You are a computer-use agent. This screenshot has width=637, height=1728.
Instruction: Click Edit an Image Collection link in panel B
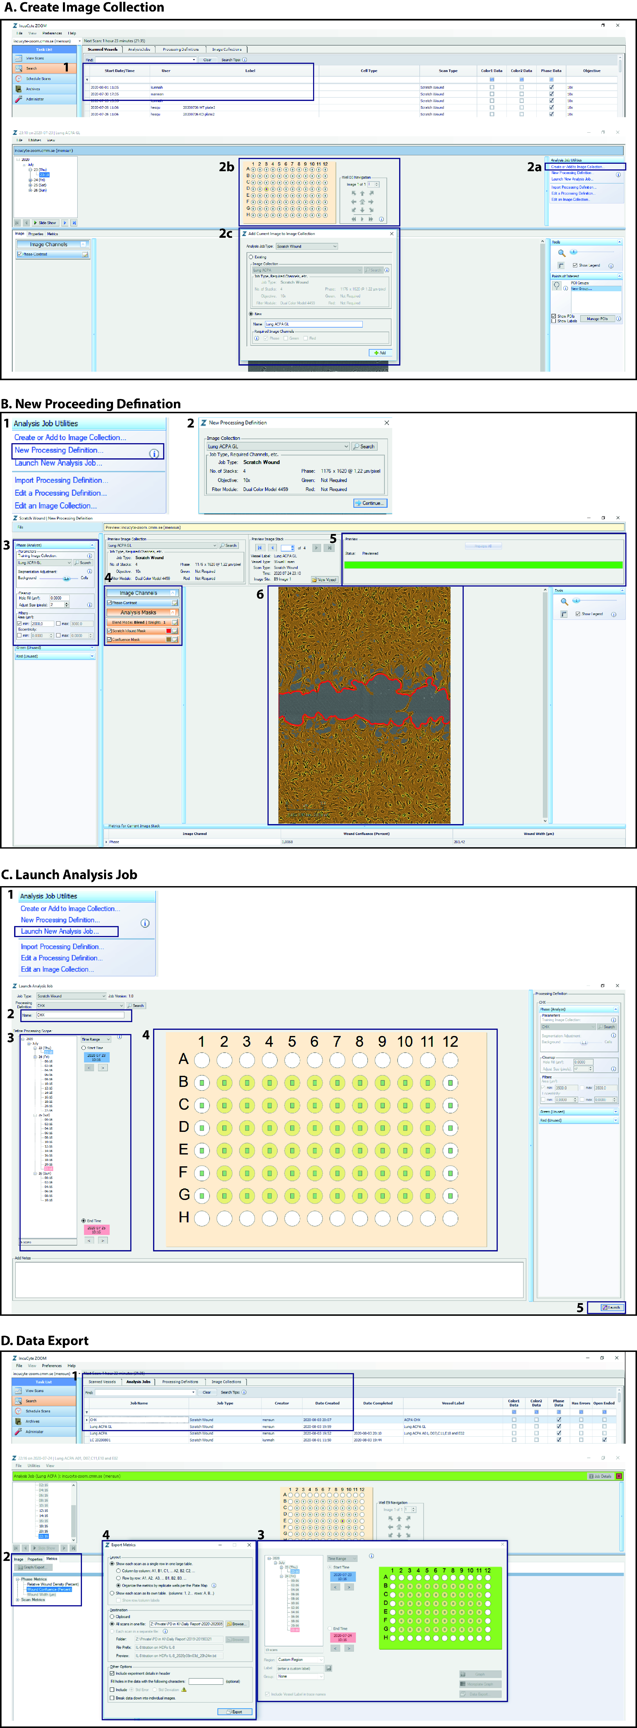tap(56, 506)
